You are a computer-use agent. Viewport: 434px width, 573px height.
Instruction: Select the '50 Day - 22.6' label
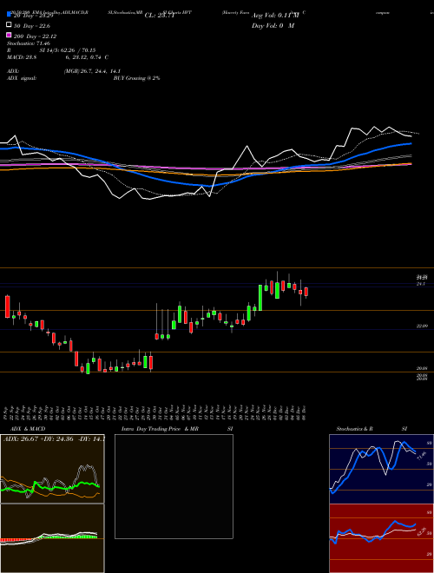[32, 25]
